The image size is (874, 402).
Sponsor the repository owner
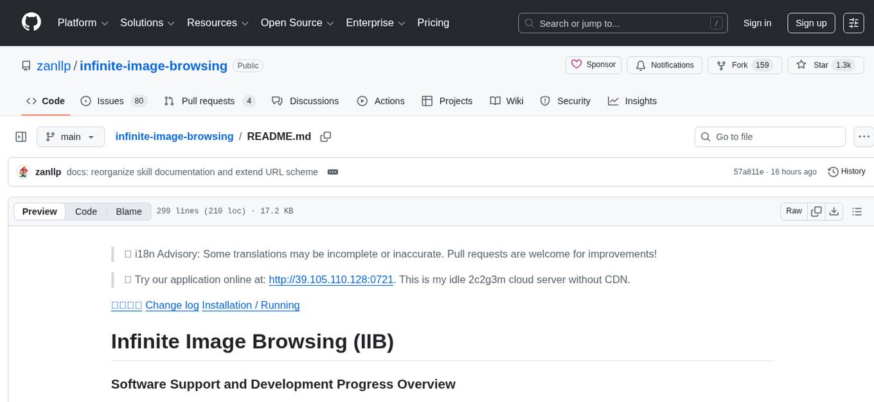(x=593, y=64)
